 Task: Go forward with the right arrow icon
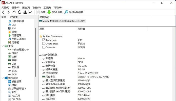pyautogui.click(x=9, y=12)
